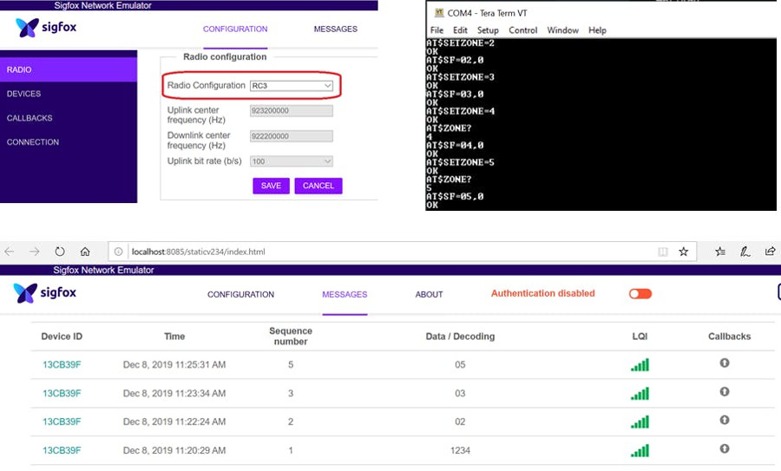Viewport: 781px width, 471px height.
Task: Switch to MESSAGES tab in upper emulator
Action: pos(335,29)
